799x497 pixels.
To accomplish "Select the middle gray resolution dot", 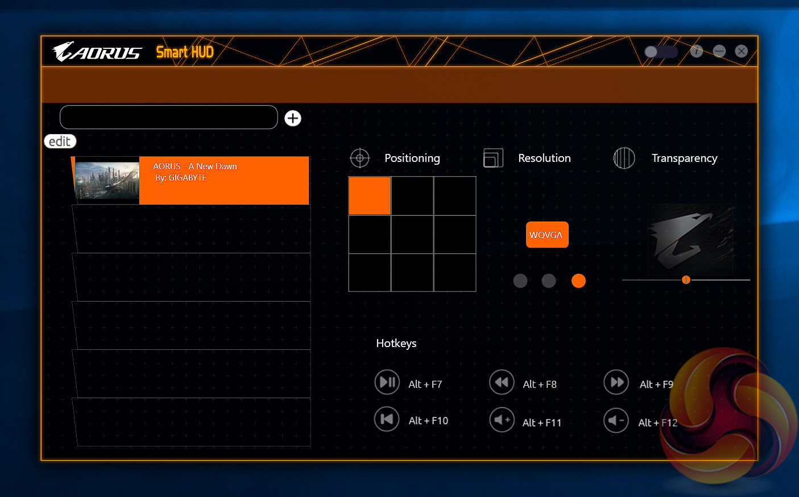I will coord(549,281).
